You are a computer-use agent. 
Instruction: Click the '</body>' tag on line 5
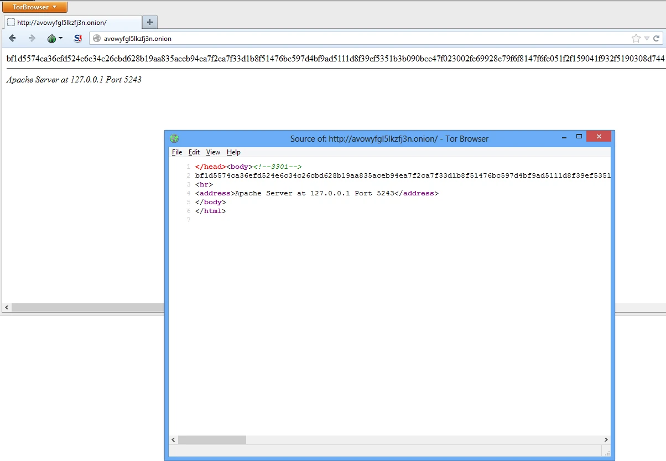coord(211,202)
